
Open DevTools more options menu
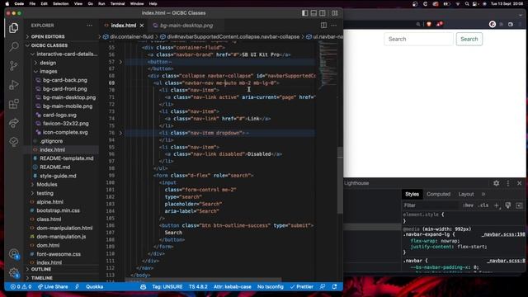point(508,183)
